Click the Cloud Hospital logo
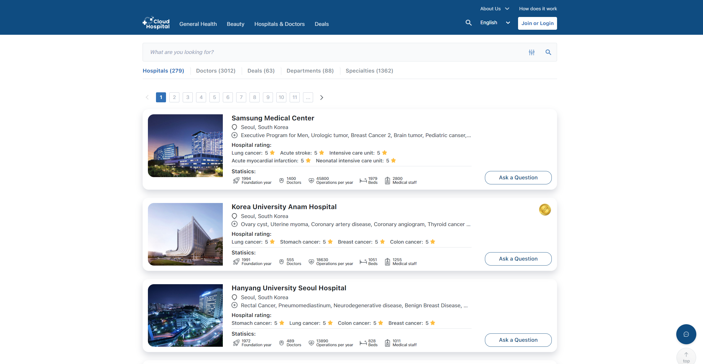 point(156,23)
